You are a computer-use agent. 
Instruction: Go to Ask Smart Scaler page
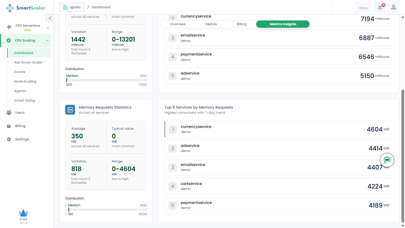click(x=28, y=62)
